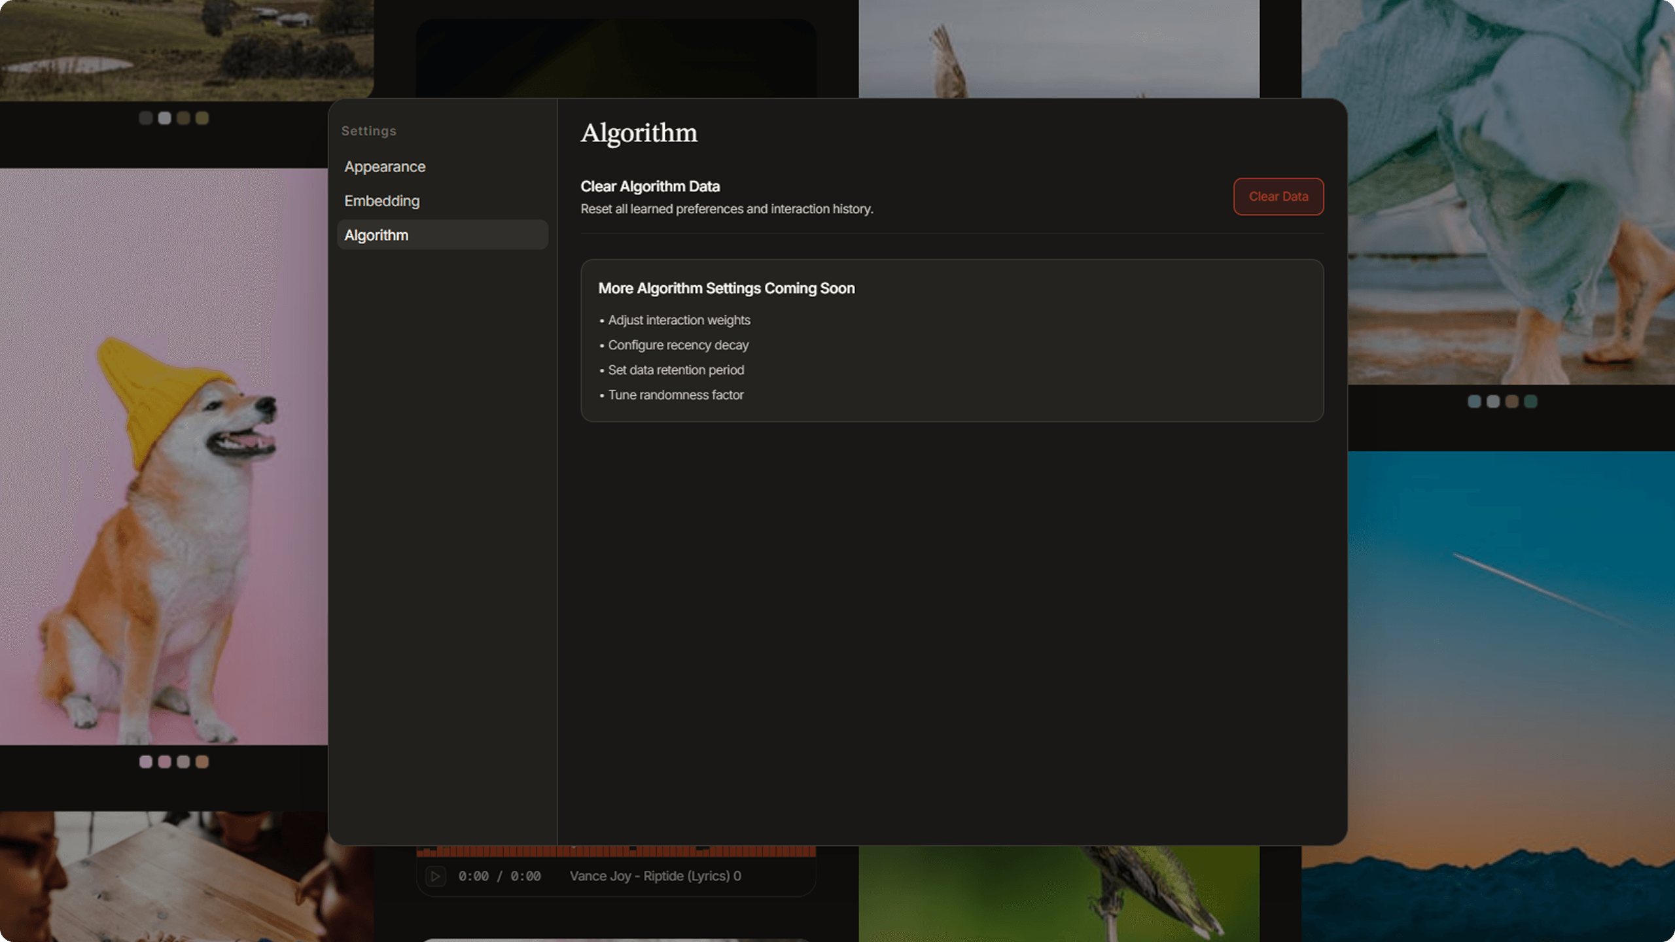
Task: Click the red Clear Data button
Action: 1278,196
